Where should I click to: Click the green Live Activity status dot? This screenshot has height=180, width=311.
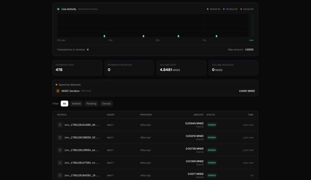(x=58, y=9)
